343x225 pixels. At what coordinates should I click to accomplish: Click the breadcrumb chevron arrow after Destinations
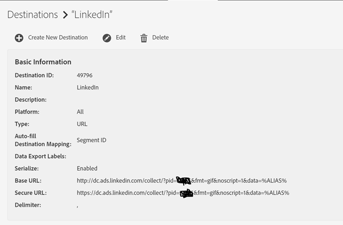pyautogui.click(x=65, y=15)
